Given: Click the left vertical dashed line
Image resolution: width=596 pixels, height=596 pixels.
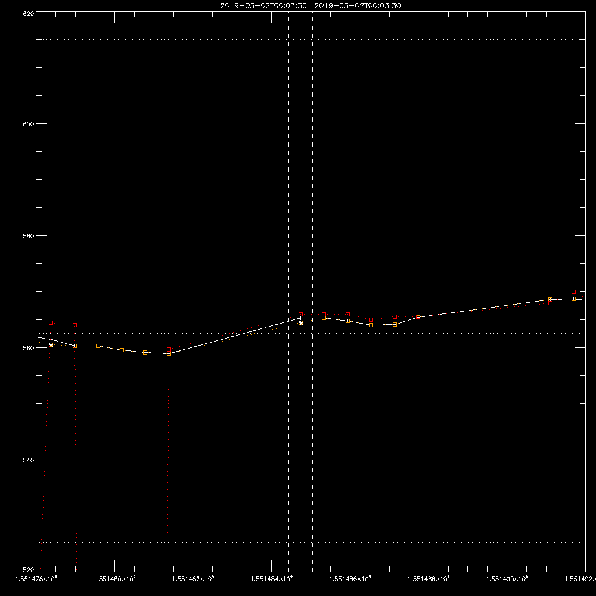Looking at the screenshot, I should point(289,292).
